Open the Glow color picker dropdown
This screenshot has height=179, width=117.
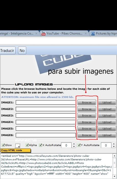(18, 146)
